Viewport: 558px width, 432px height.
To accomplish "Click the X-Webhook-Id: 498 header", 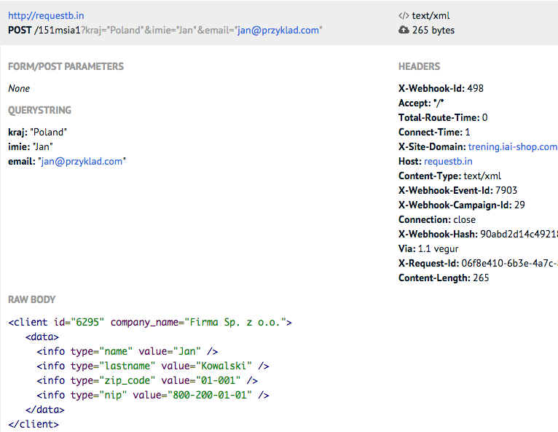I will [x=441, y=88].
